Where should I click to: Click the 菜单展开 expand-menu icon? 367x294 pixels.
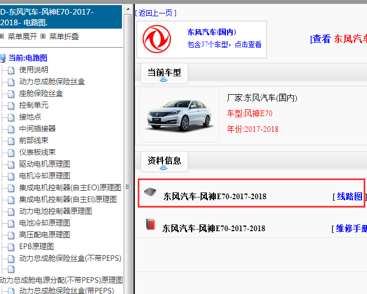click(x=2, y=36)
